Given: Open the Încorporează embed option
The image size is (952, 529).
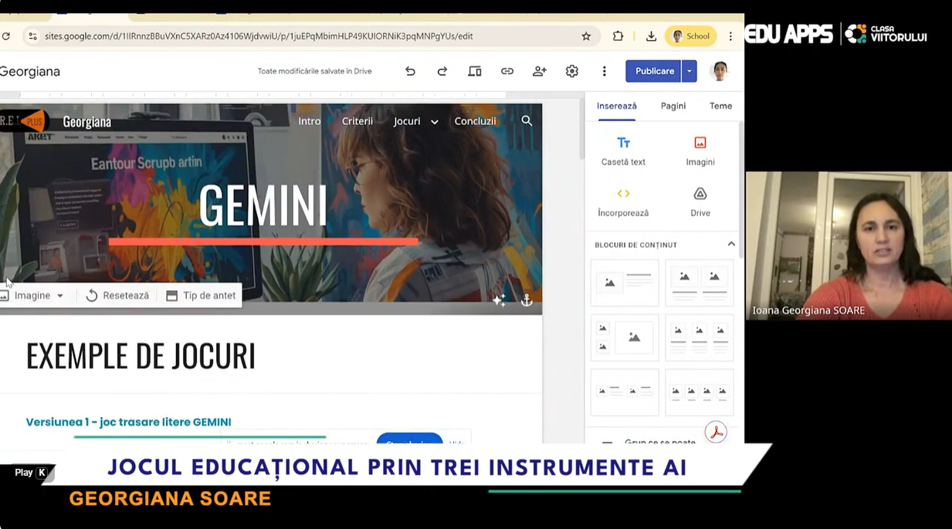Looking at the screenshot, I should coord(623,202).
